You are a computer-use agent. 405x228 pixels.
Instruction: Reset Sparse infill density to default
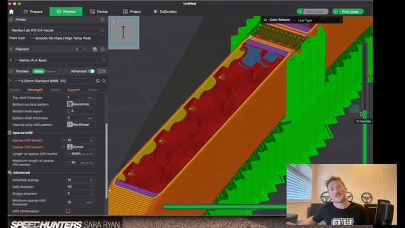[63, 140]
